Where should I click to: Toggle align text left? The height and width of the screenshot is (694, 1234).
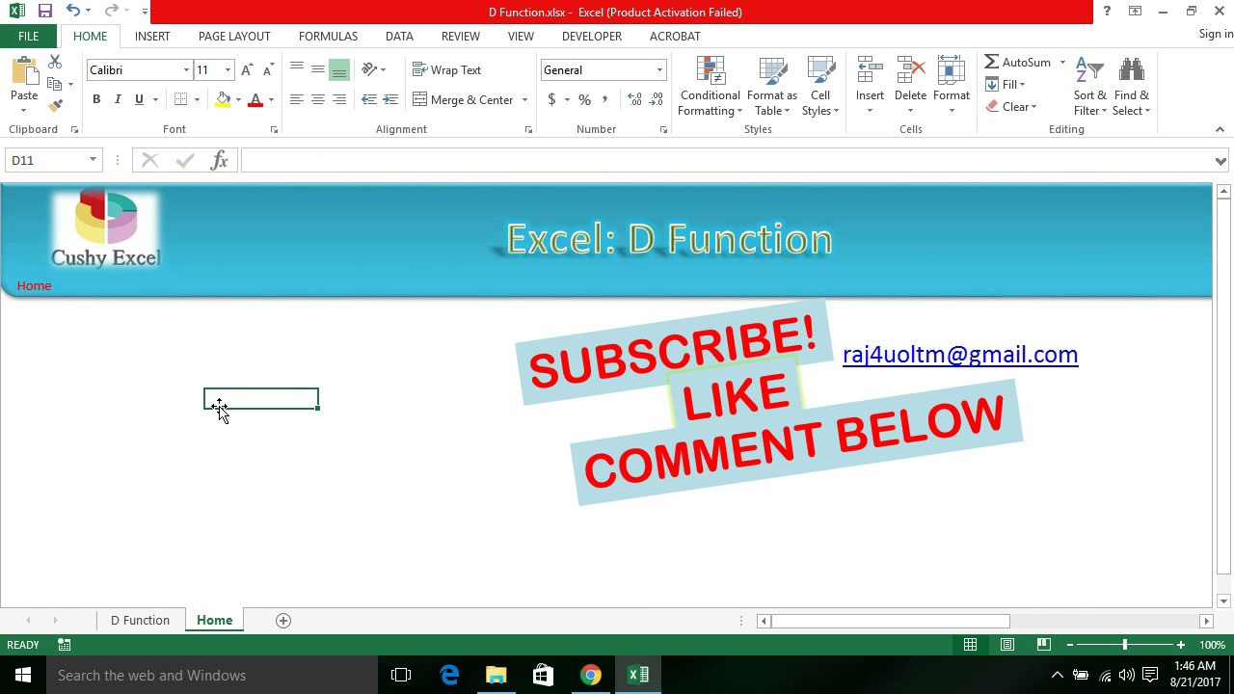click(x=297, y=99)
